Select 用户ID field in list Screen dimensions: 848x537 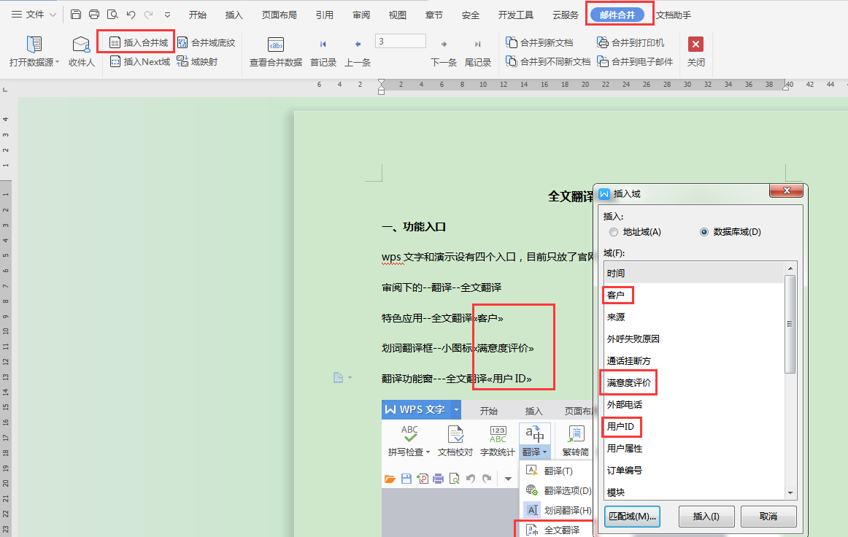pos(694,427)
